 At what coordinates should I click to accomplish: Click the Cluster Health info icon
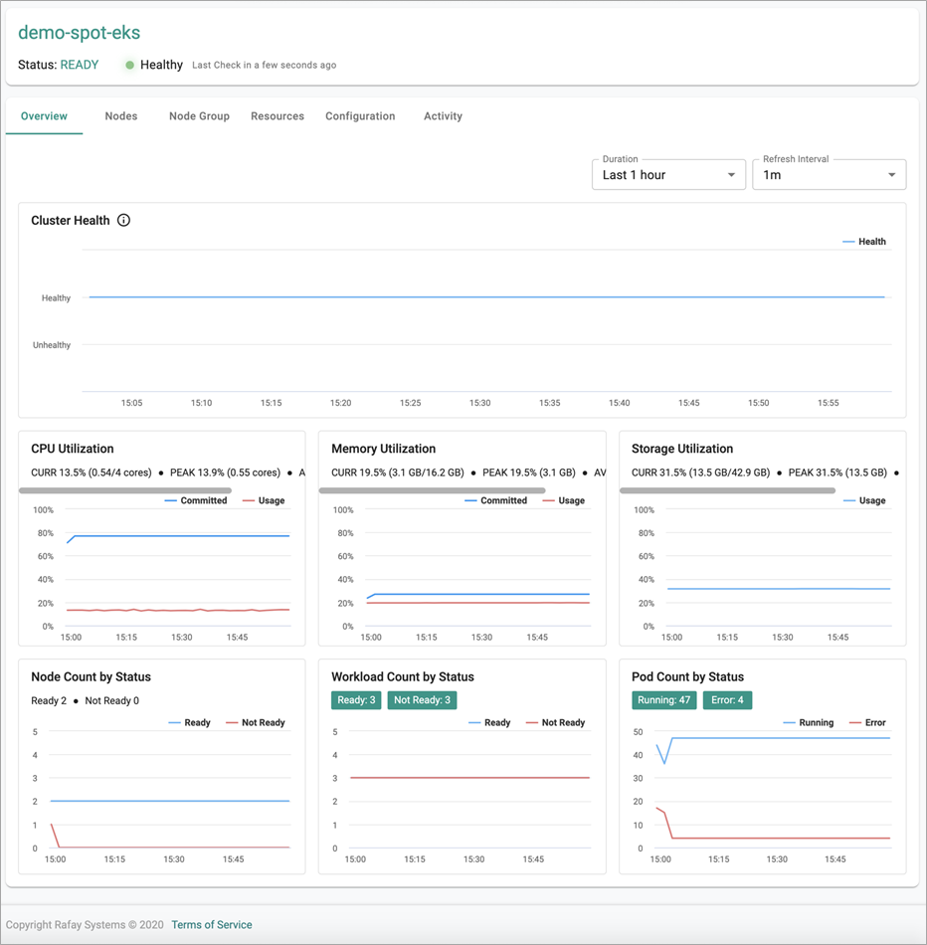point(123,220)
